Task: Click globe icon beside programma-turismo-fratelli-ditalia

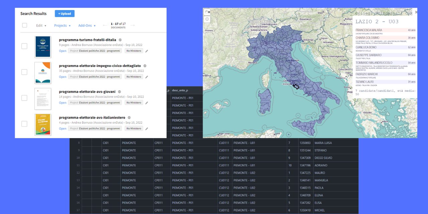Action: coord(120,40)
